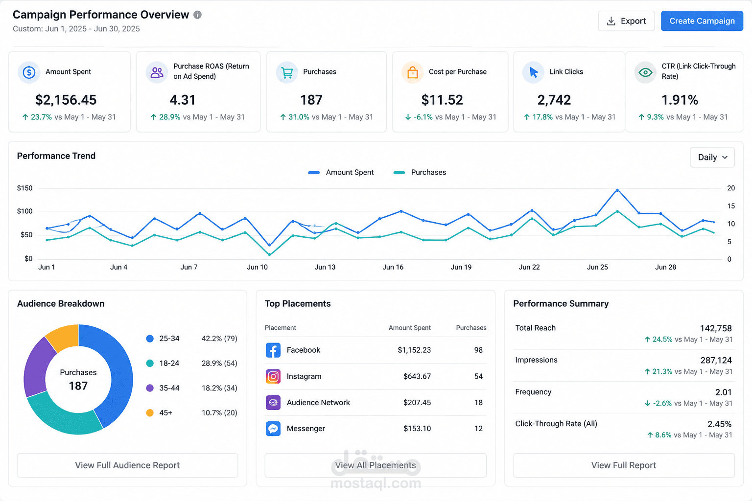Click the cursor icon on Link Clicks card
This screenshot has width=752, height=501.
click(534, 72)
